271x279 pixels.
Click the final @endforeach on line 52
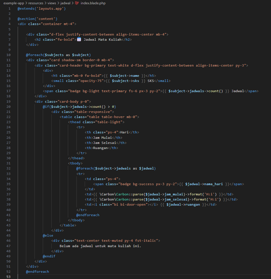tap(37, 272)
